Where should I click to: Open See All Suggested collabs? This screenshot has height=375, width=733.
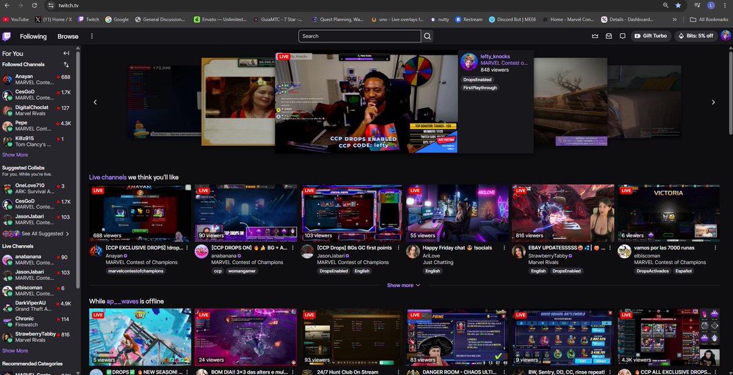coord(38,234)
